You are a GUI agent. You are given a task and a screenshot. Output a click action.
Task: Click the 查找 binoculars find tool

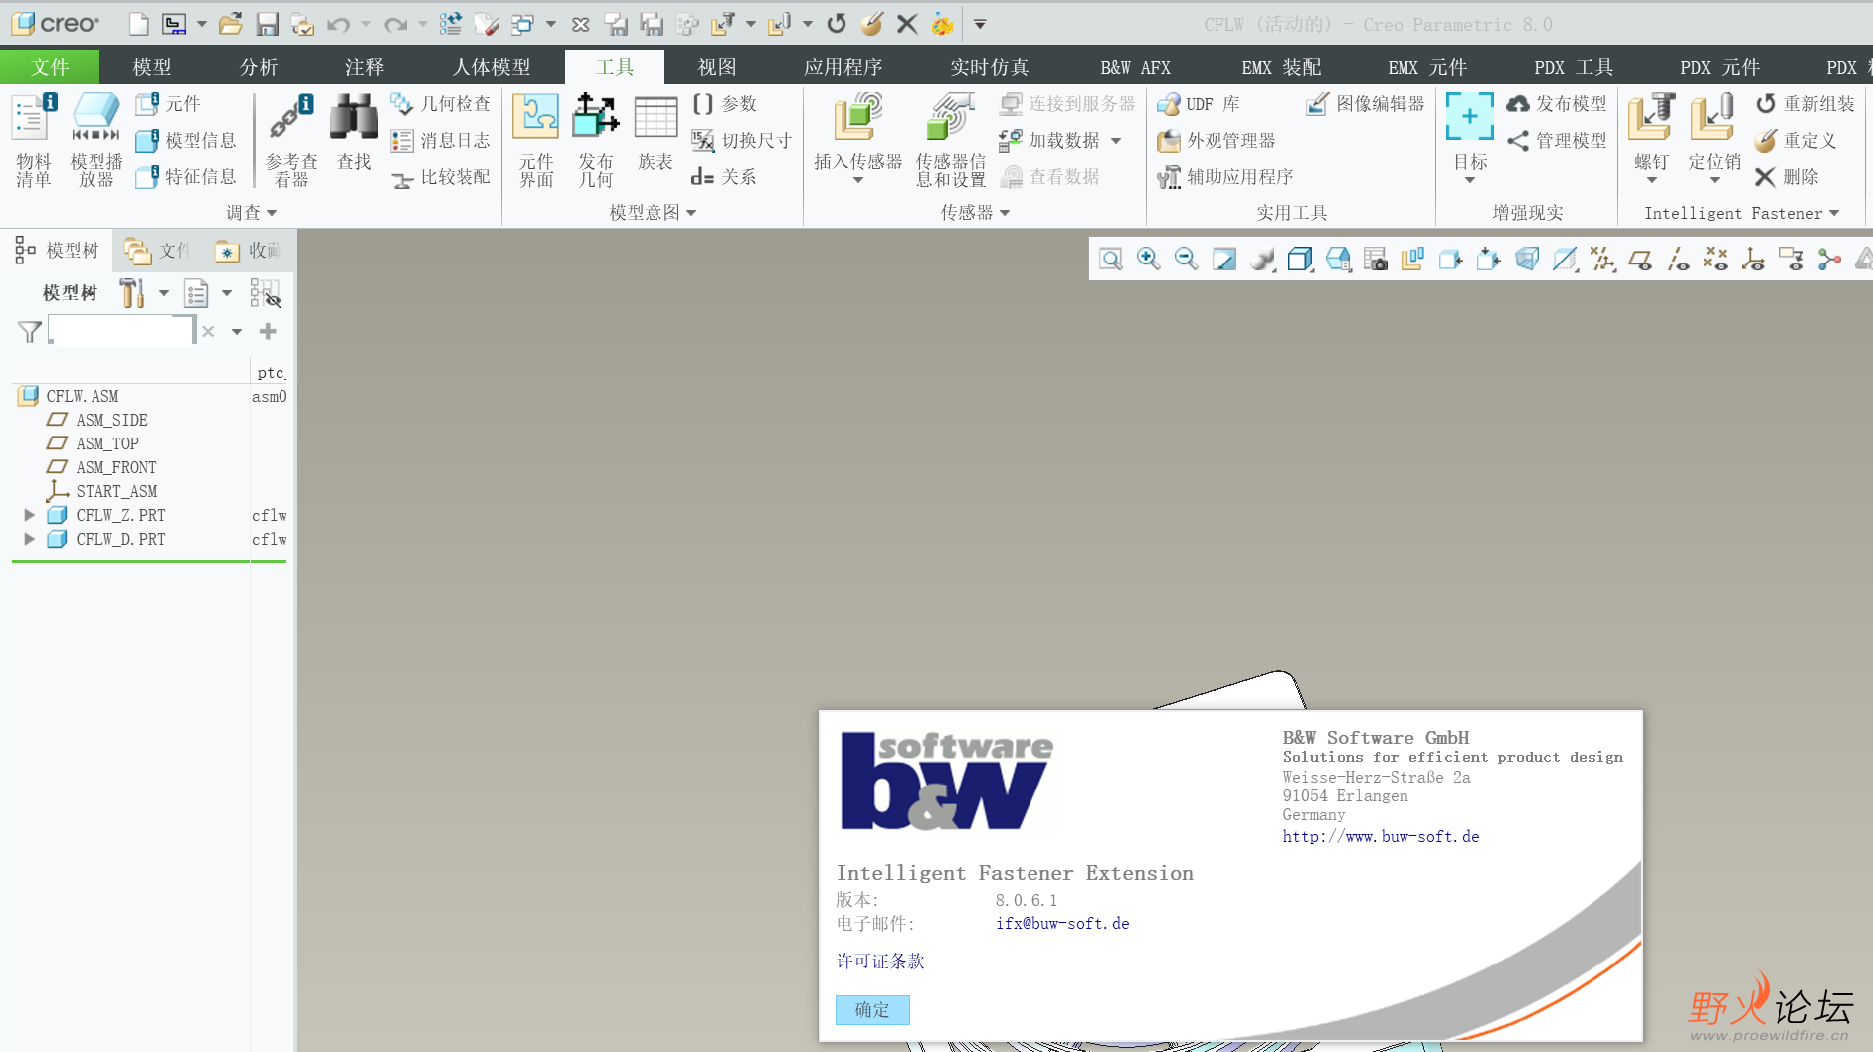pyautogui.click(x=353, y=132)
